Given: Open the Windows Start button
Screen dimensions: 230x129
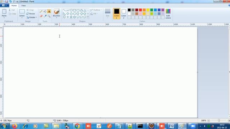Looking at the screenshot, I should point(4,126).
